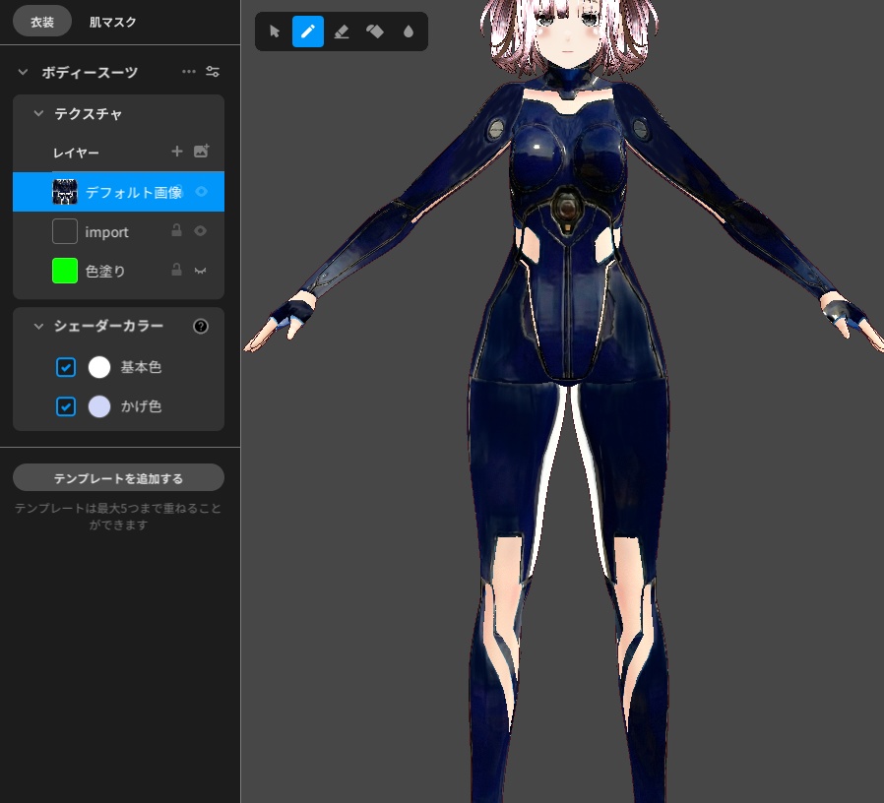Show the hidden 色塗り layer

(200, 271)
